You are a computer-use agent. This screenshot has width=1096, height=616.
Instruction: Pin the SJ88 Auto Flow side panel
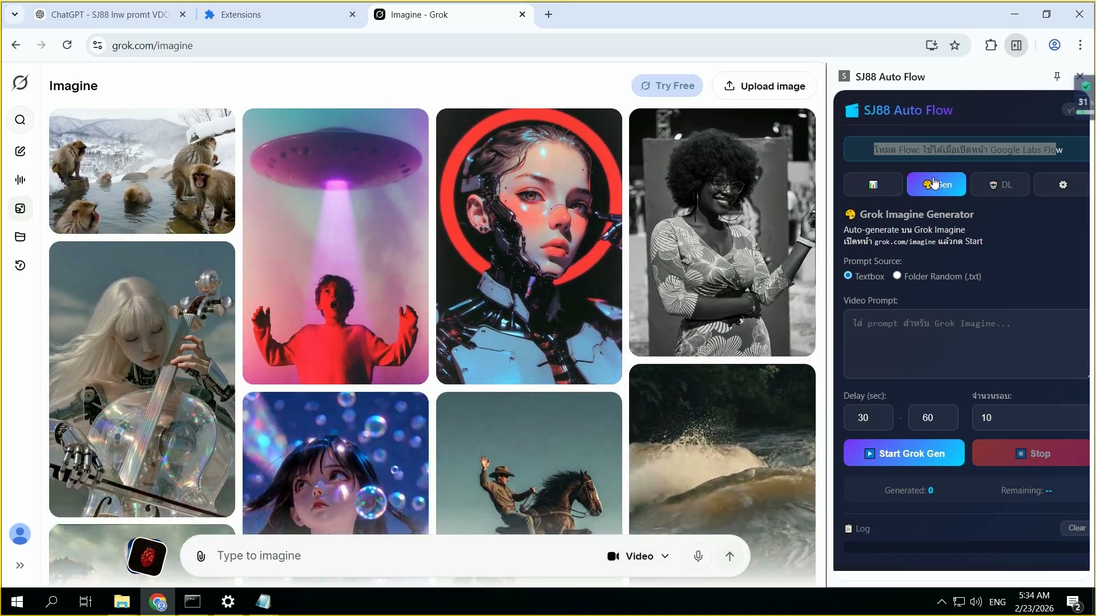pos(1057,76)
